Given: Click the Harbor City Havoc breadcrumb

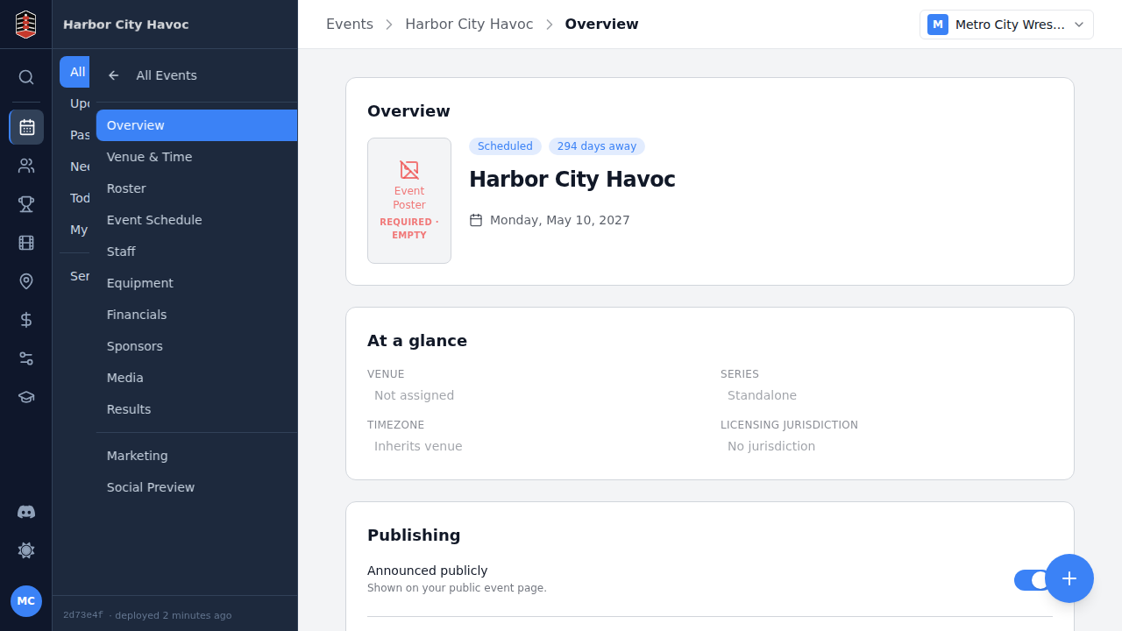Looking at the screenshot, I should point(469,25).
